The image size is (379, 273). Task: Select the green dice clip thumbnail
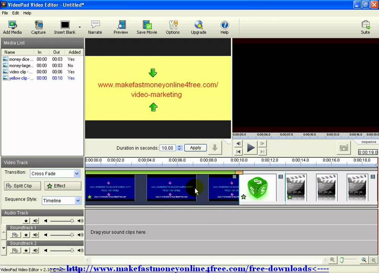(258, 188)
